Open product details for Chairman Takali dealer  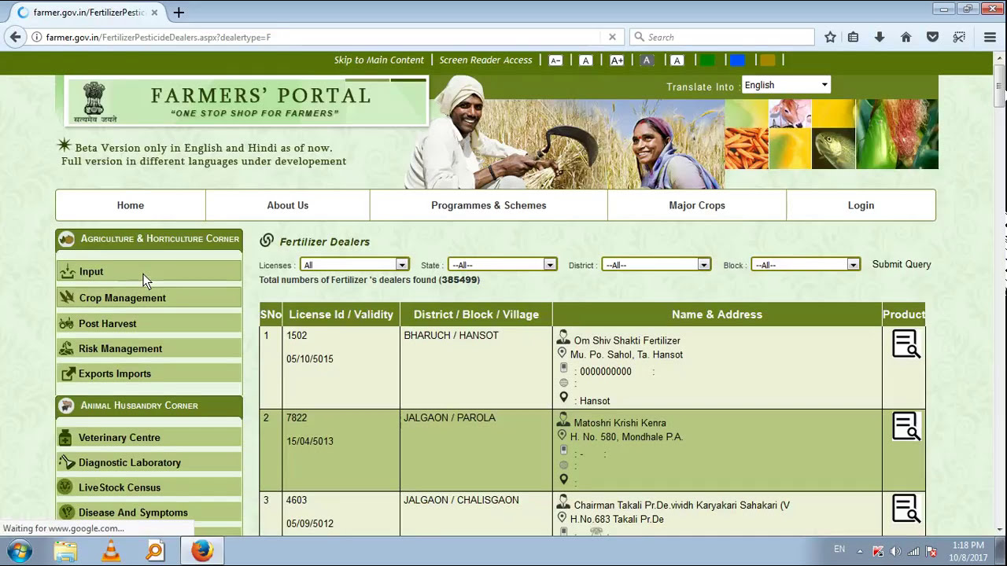(x=906, y=509)
